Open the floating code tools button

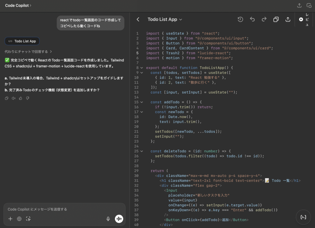[303, 217]
